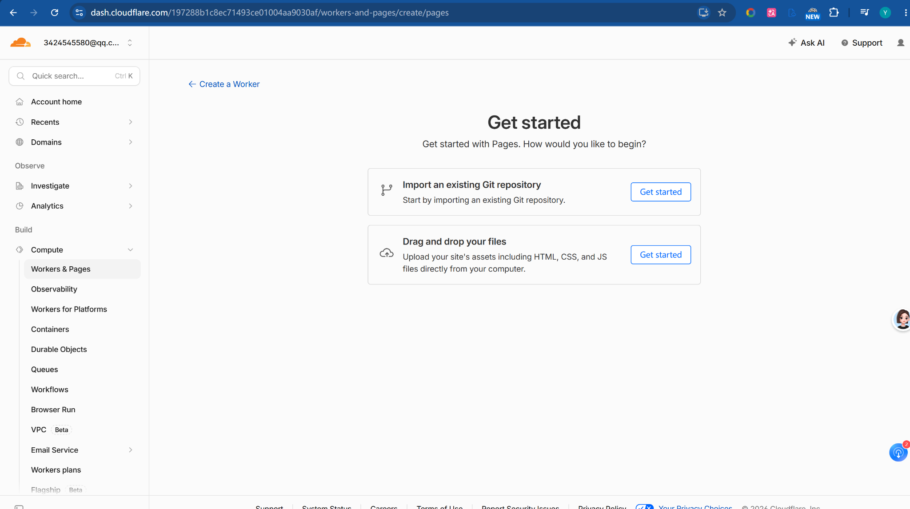Click the browser address bar URL
The width and height of the screenshot is (910, 509).
pyautogui.click(x=270, y=12)
